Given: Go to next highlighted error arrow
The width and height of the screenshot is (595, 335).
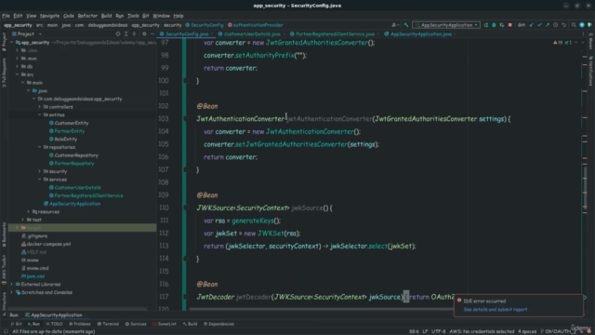Looking at the screenshot, I should [583, 43].
